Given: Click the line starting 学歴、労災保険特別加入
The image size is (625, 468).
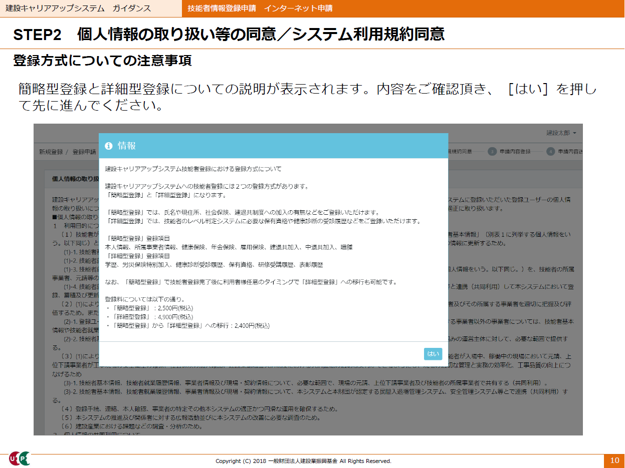Looking at the screenshot, I should pyautogui.click(x=214, y=264).
